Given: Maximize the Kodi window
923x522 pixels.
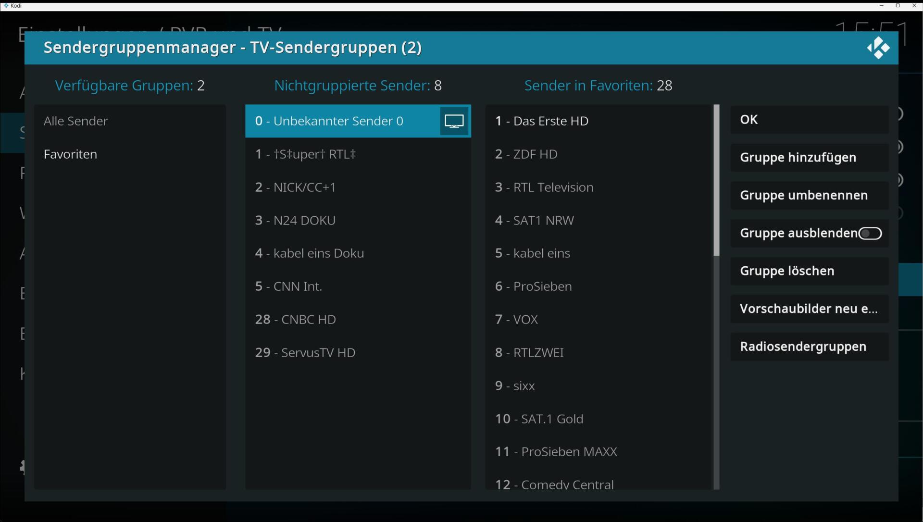Looking at the screenshot, I should pyautogui.click(x=898, y=6).
